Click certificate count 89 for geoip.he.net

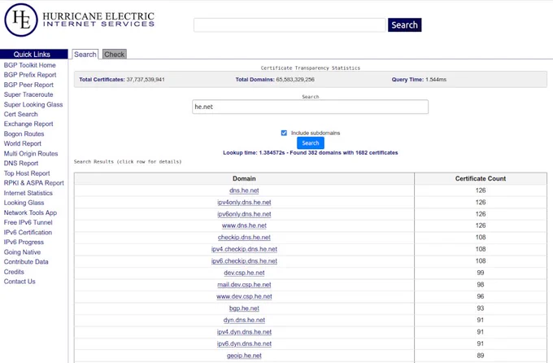[x=481, y=356]
